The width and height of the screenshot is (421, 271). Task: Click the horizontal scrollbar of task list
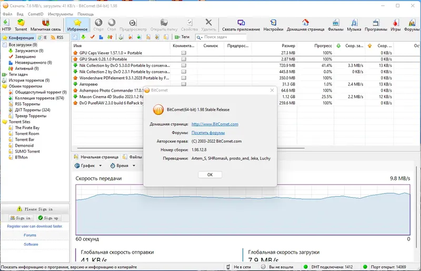(x=191, y=148)
